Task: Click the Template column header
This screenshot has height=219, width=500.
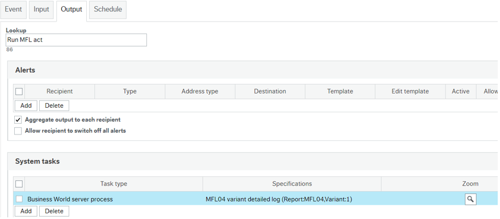Action: coord(341,91)
